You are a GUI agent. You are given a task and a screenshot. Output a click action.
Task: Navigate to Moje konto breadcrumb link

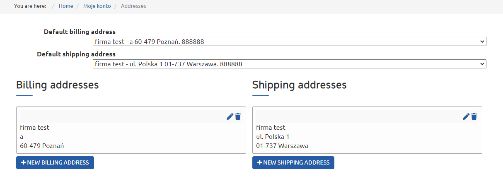[97, 6]
